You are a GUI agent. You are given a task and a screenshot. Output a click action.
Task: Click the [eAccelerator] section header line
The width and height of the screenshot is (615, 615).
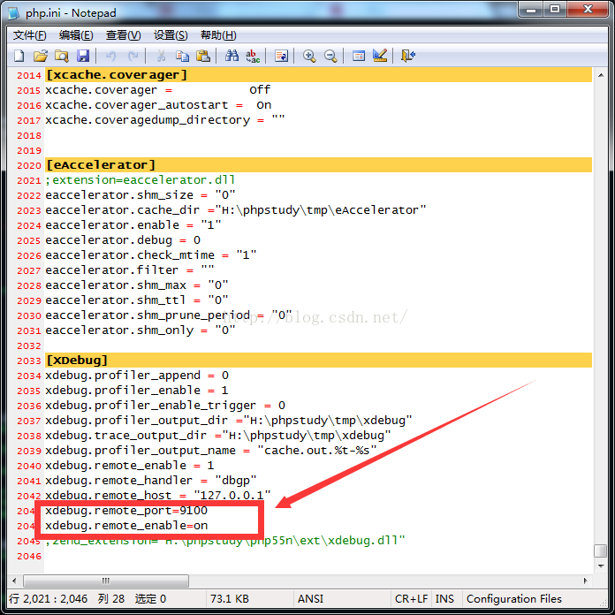pos(318,165)
